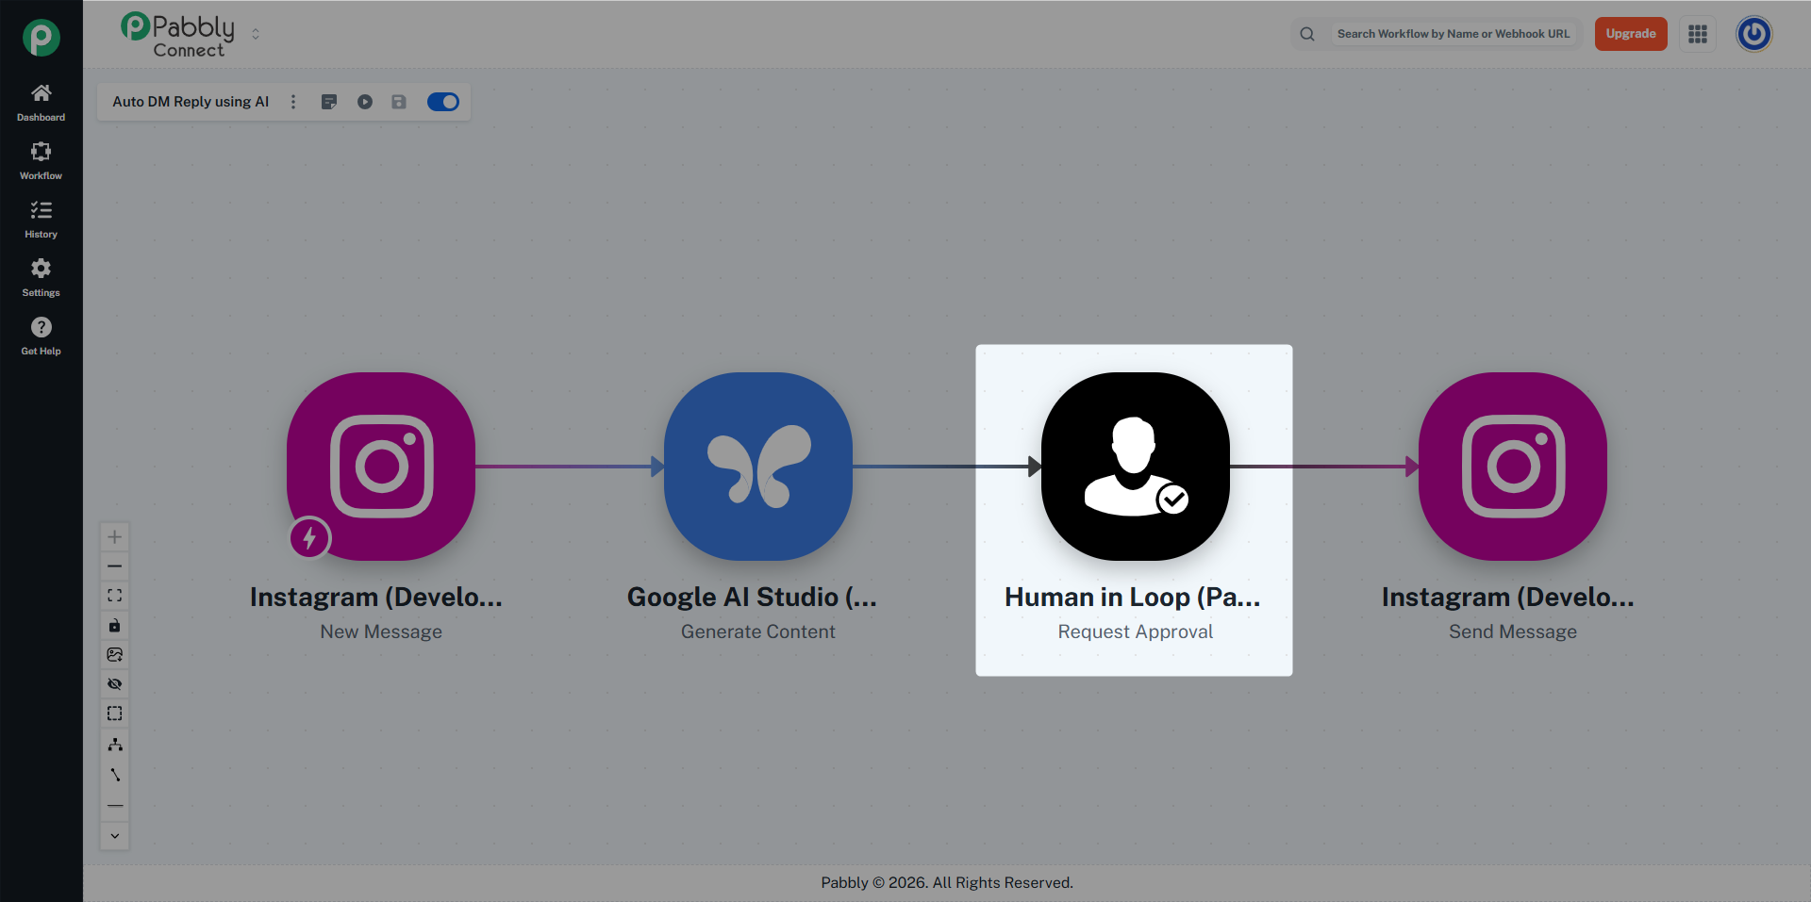Expand the Pabbly Connect app switcher arrows

click(x=256, y=34)
